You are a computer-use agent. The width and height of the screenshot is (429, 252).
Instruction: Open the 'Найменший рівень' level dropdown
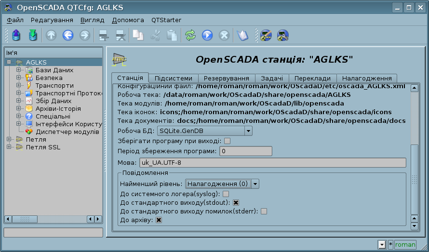[255, 184]
